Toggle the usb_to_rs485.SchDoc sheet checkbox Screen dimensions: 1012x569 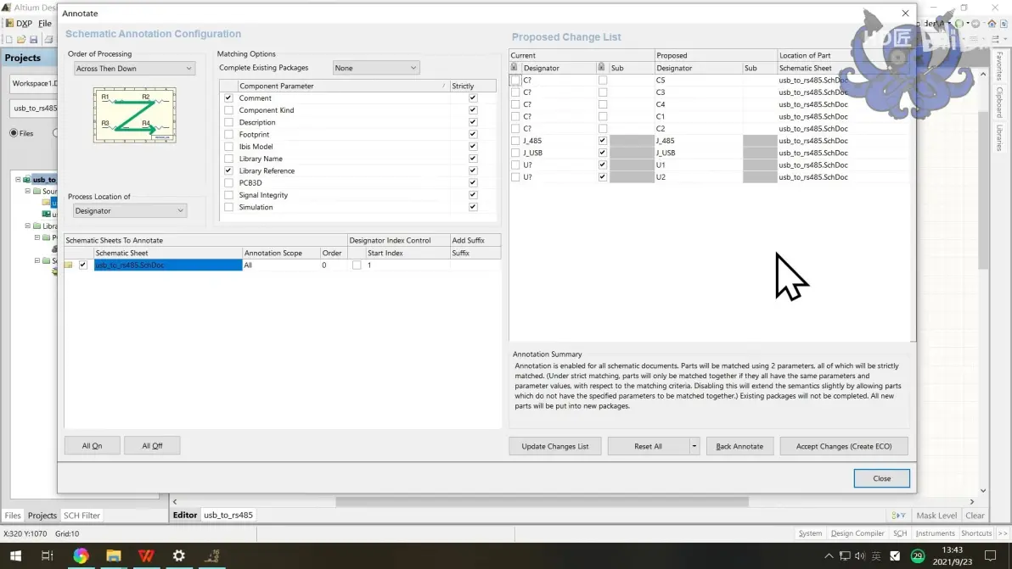pyautogui.click(x=83, y=265)
